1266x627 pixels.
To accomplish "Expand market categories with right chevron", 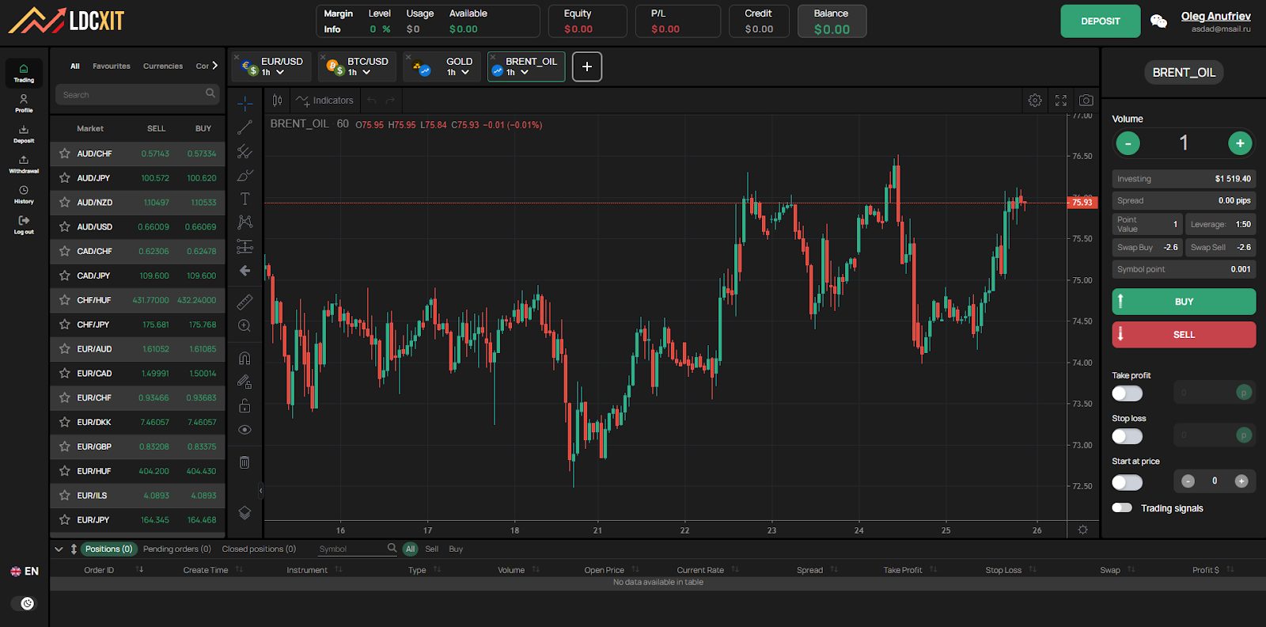I will [x=214, y=66].
